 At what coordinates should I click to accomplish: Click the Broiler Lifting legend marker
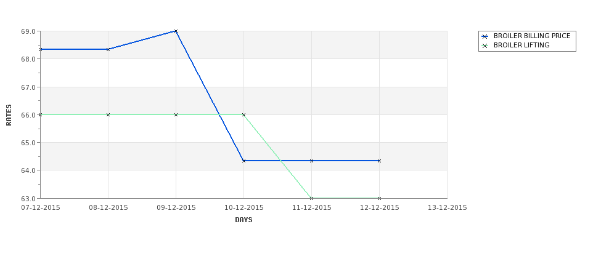coord(485,46)
